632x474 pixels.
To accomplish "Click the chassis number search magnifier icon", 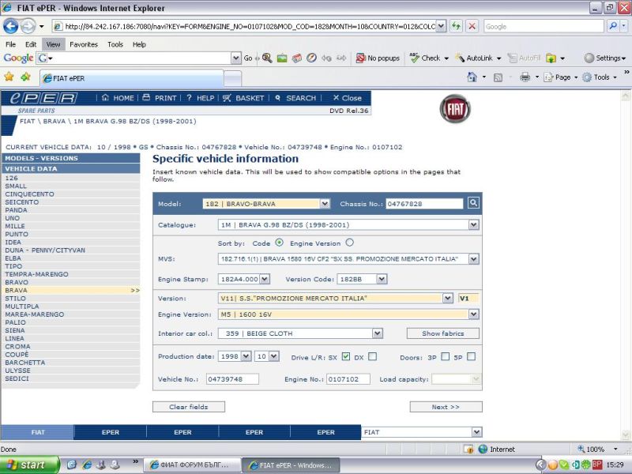I will 472,203.
